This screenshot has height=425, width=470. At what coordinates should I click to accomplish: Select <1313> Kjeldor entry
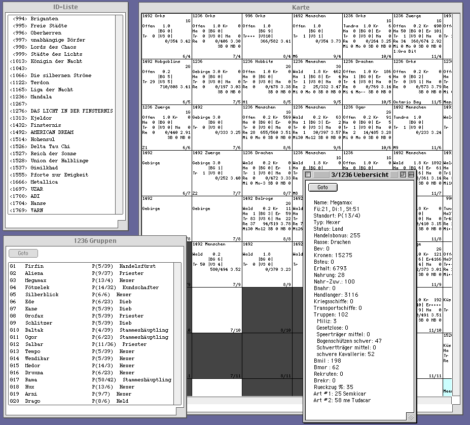coord(61,118)
